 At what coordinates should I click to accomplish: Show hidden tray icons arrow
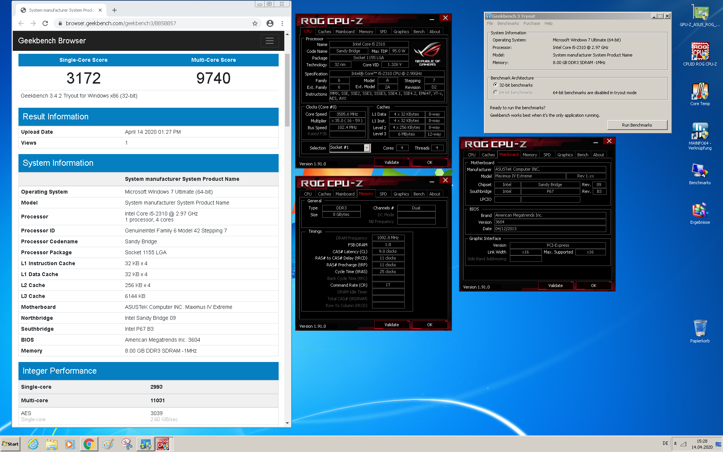click(675, 443)
